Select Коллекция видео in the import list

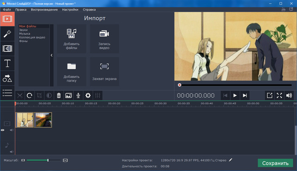[x=32, y=37]
